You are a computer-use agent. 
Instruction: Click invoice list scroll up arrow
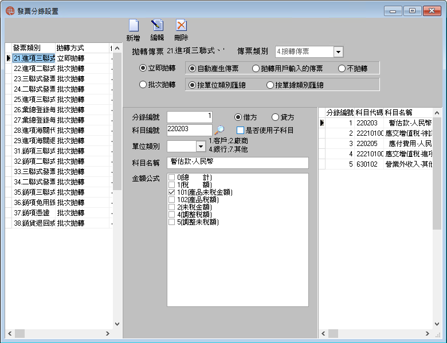[x=117, y=48]
